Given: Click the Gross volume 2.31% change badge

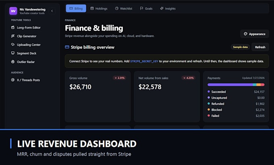Looking at the screenshot, I should click(120, 78).
